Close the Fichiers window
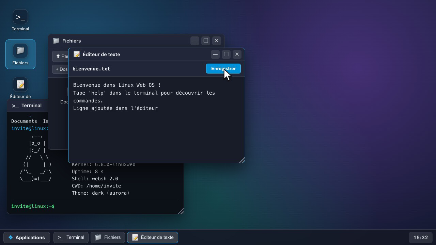This screenshot has height=245, width=436. (x=217, y=41)
